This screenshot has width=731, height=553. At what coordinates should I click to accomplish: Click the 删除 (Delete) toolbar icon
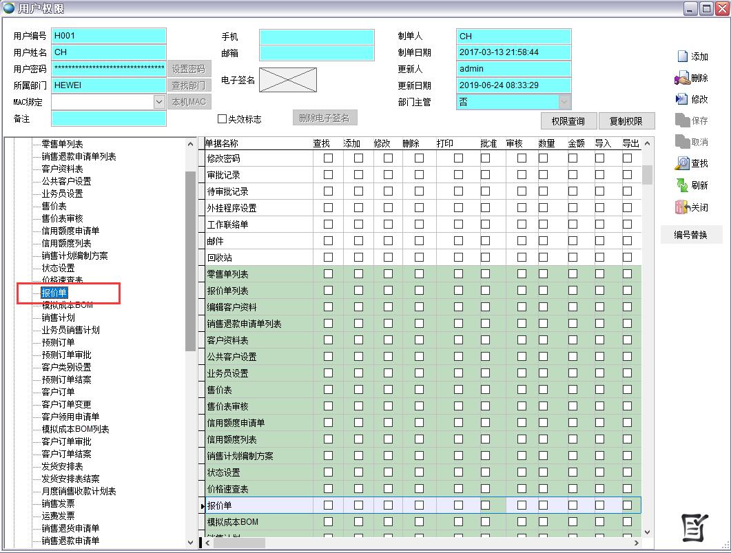682,79
